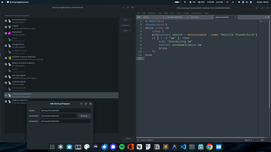271x152 pixels.
Task: Toggle the side panel icon in the Sublime status bar
Action: (138, 140)
